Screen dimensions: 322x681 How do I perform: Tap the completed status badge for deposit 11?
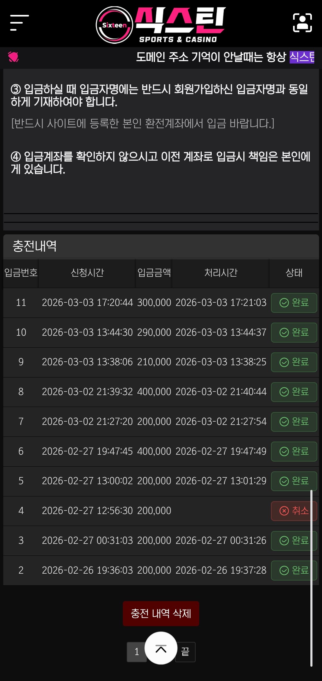click(294, 303)
